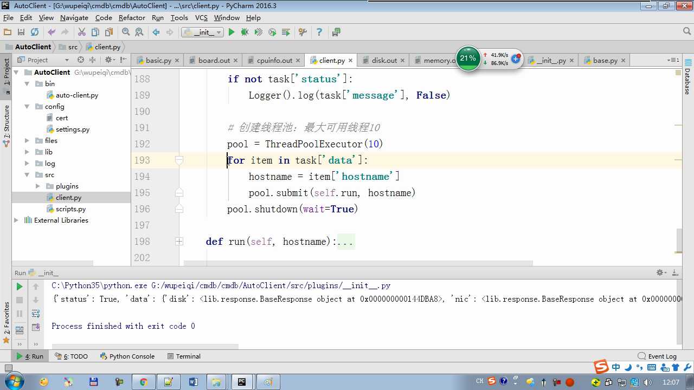694x390 pixels.
Task: Toggle the Database side tab
Action: pos(687,77)
